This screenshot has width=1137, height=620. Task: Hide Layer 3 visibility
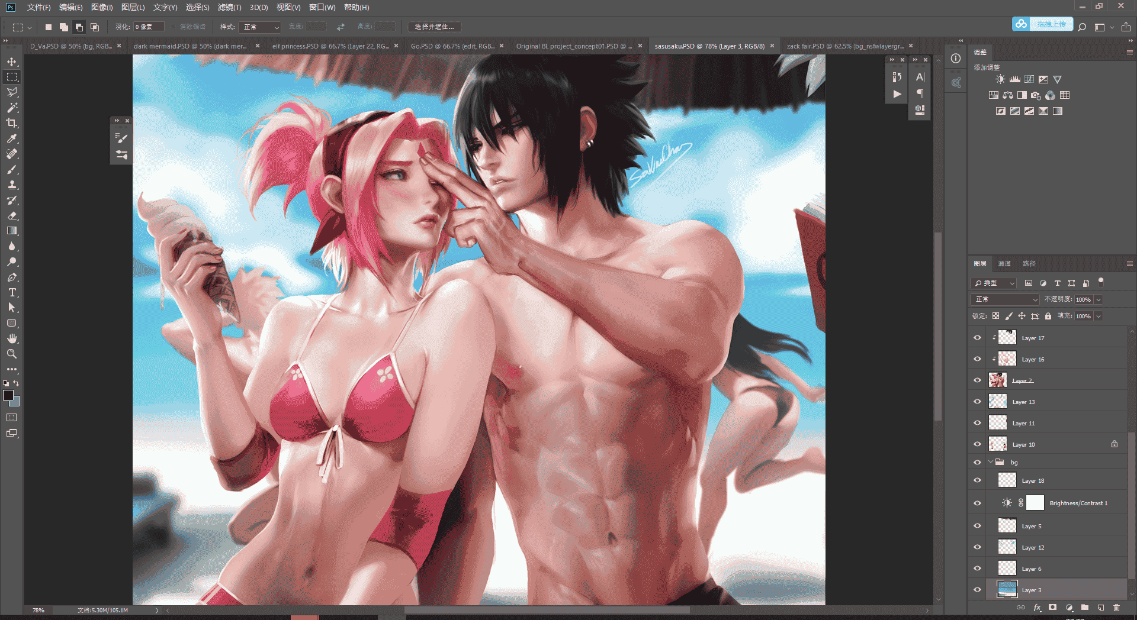click(977, 590)
